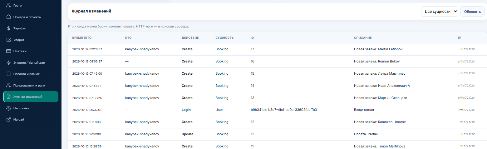Screen dimensions: 487x149
Task: Click description Новая заявка: Лаура Мартинес
Action: pos(380,74)
